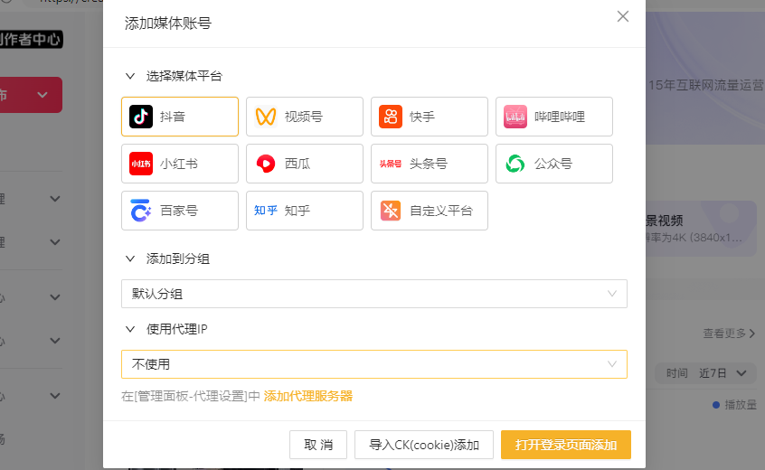Image resolution: width=765 pixels, height=470 pixels.
Task: Open the 默认分组 group dropdown
Action: pos(374,294)
